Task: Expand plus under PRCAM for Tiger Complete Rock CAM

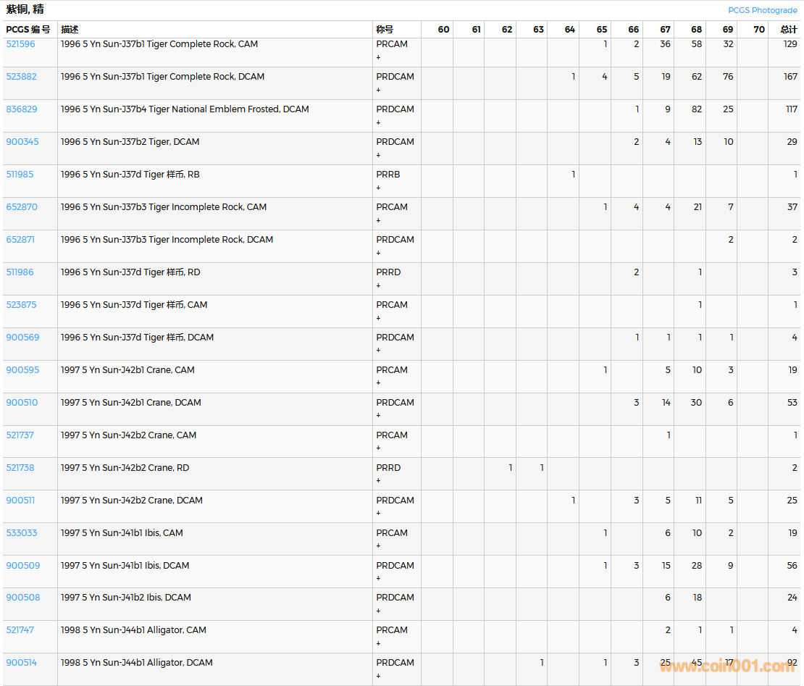Action: [x=378, y=57]
